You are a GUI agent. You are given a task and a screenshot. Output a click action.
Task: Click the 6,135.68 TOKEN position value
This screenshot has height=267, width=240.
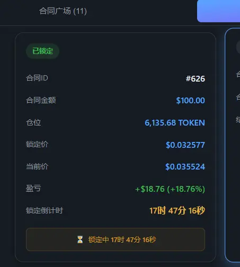(175, 122)
